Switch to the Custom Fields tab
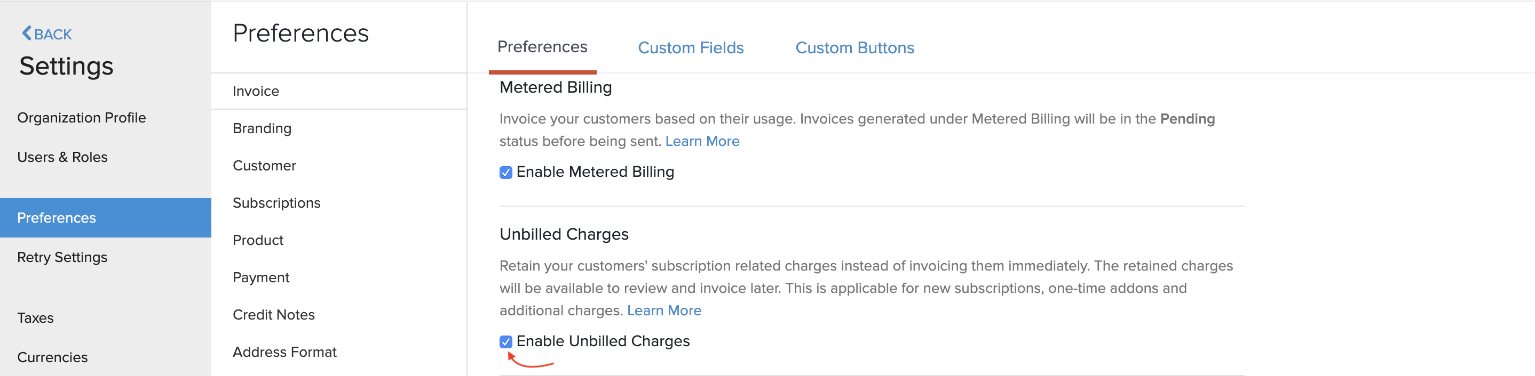The height and width of the screenshot is (376, 1535). (x=691, y=47)
